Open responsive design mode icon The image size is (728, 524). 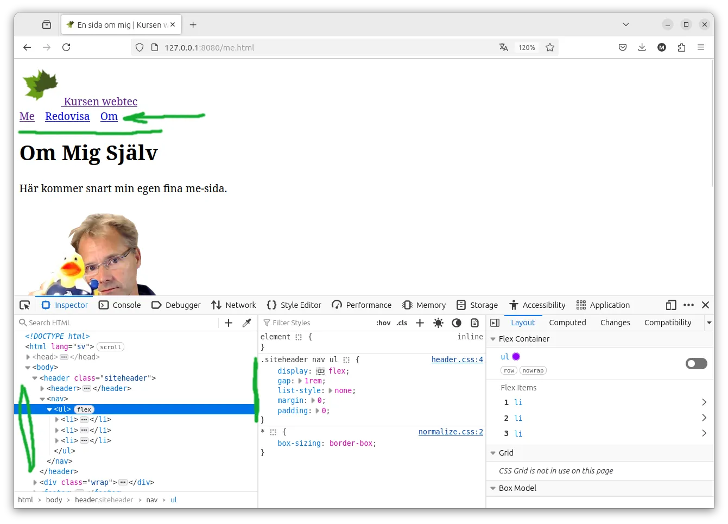coord(671,305)
